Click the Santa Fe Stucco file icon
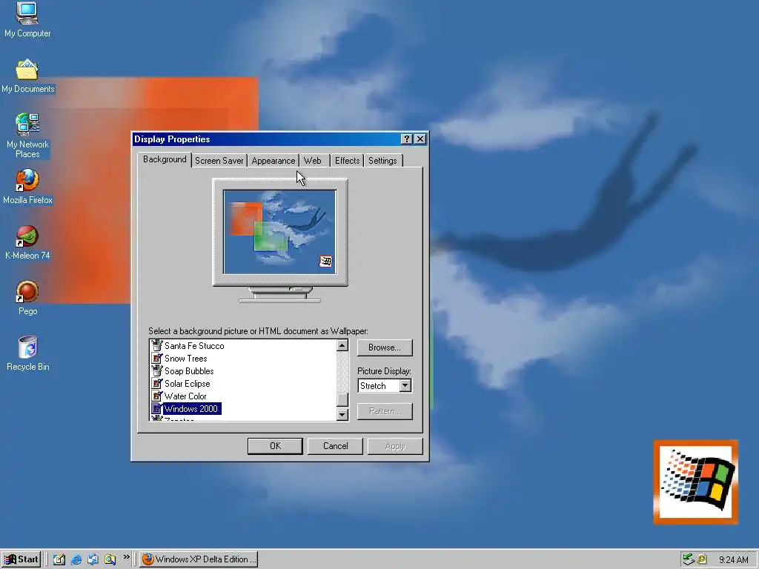Screen dimensions: 759x569 point(156,345)
